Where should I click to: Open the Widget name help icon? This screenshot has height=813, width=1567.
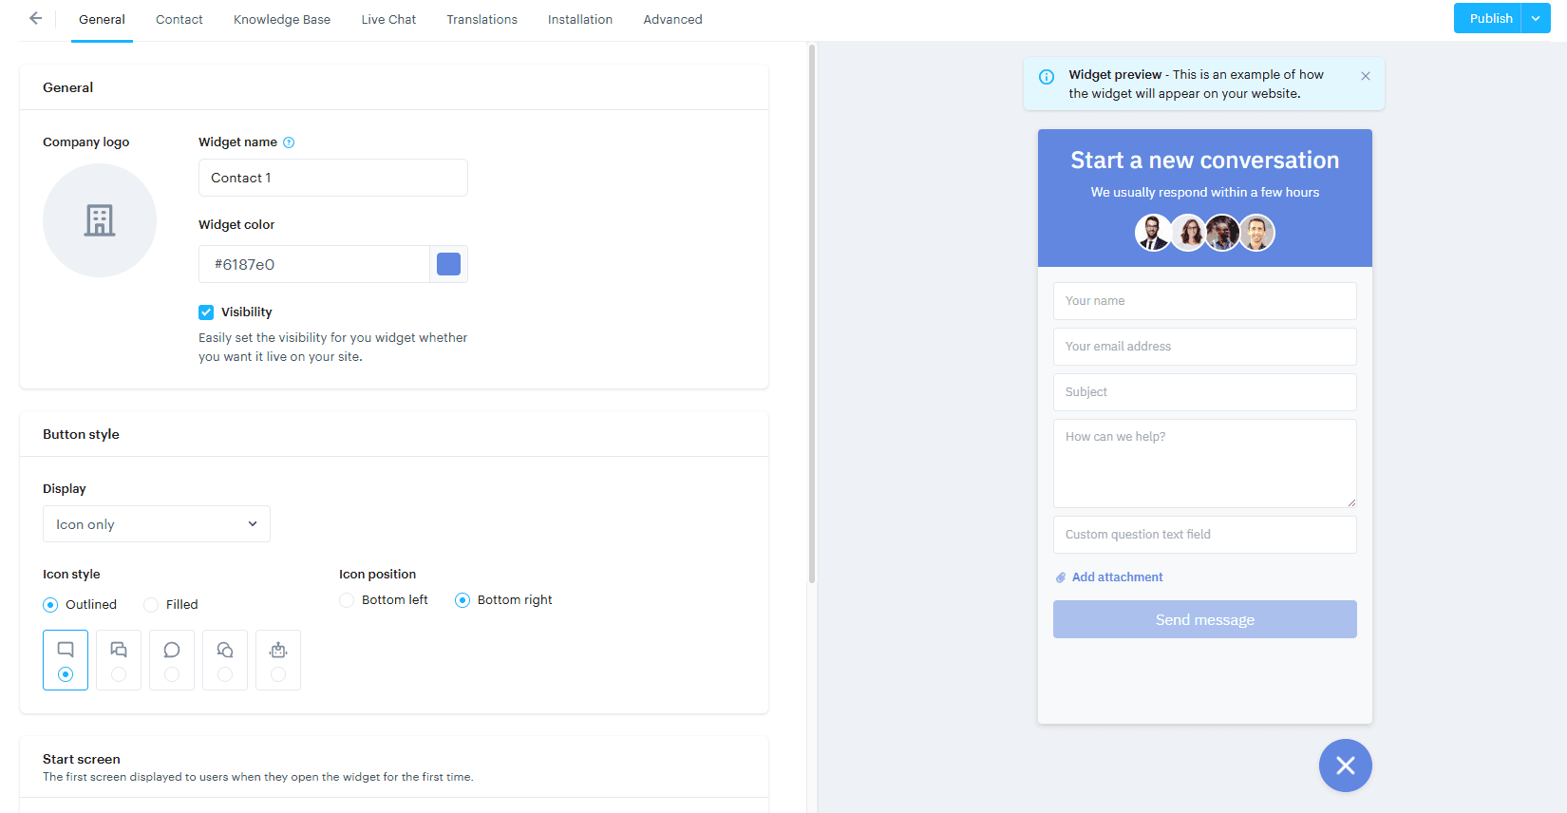289,142
